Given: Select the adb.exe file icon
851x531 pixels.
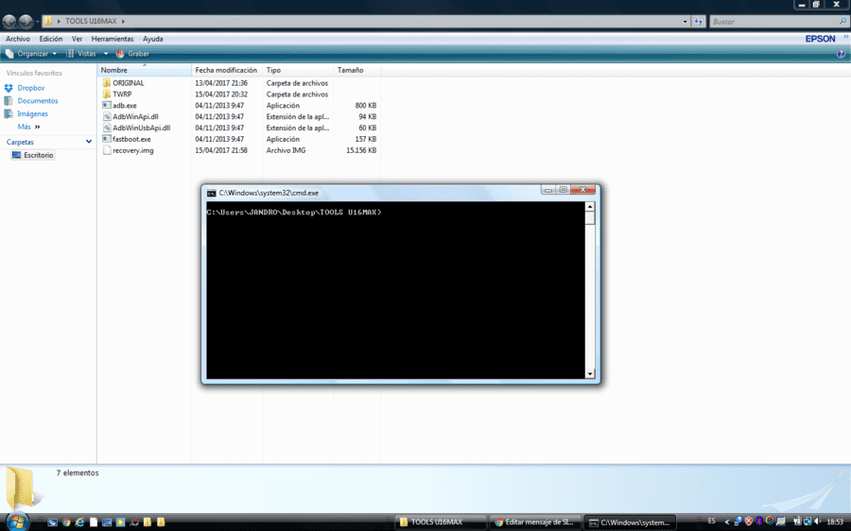Looking at the screenshot, I should [106, 105].
